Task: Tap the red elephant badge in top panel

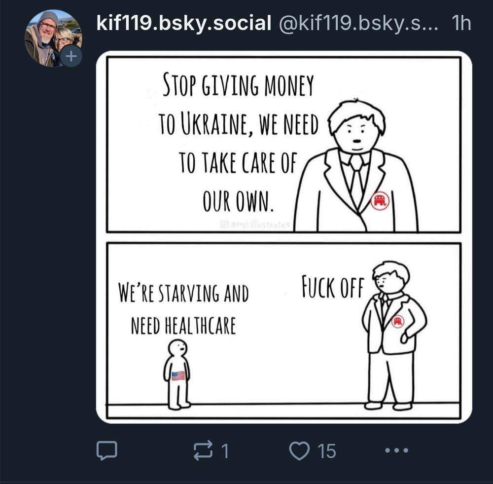Action: pyautogui.click(x=380, y=201)
